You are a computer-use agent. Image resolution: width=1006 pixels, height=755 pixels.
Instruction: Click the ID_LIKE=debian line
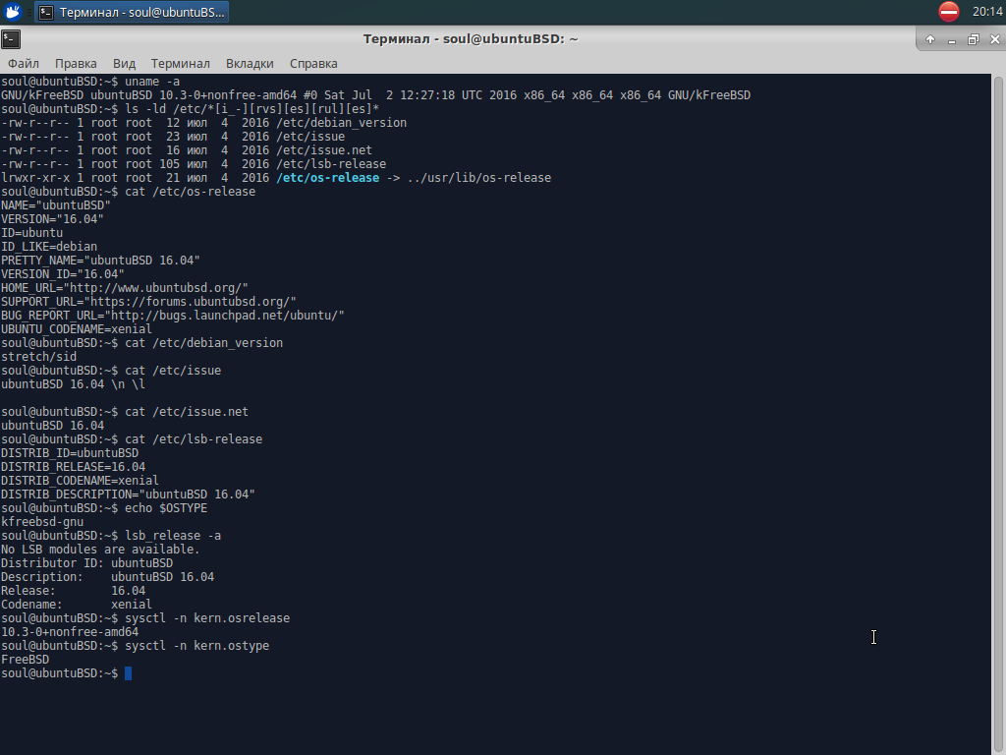tap(49, 247)
